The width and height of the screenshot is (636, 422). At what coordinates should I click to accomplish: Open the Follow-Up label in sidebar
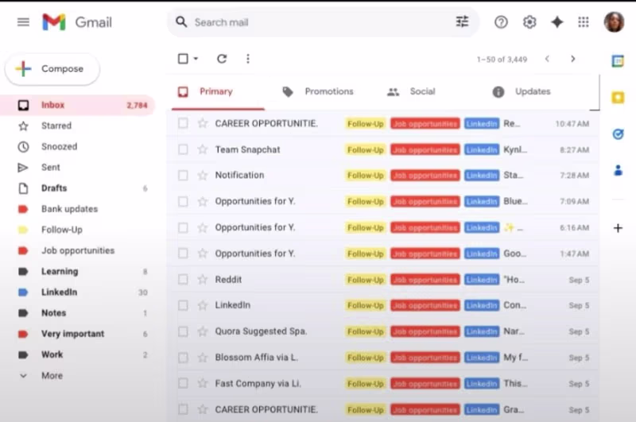click(77, 230)
